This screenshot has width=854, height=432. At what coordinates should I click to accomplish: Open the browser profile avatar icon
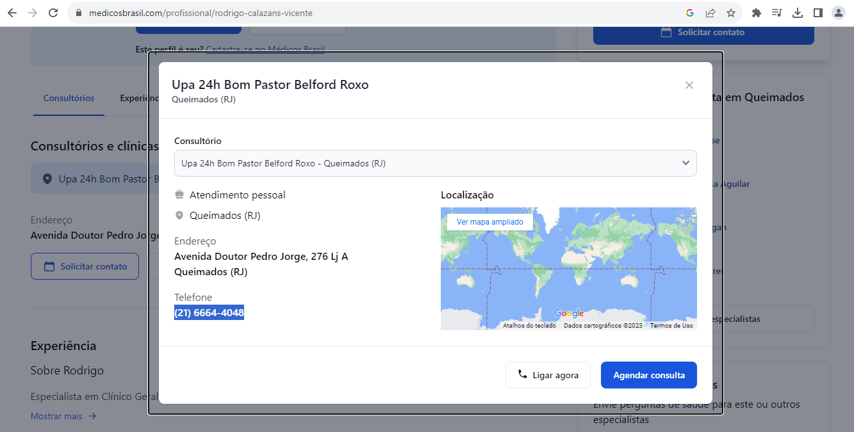839,13
